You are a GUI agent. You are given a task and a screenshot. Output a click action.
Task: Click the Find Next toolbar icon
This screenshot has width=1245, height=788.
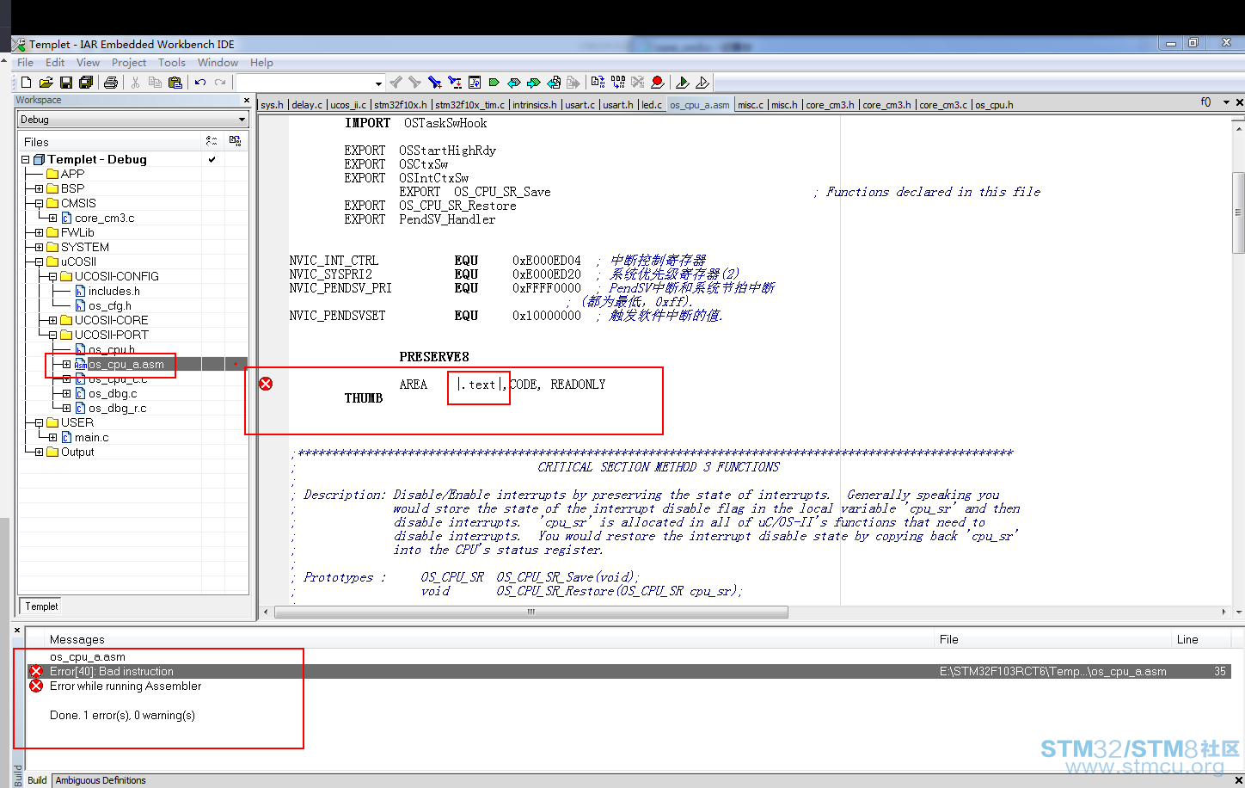[x=415, y=83]
